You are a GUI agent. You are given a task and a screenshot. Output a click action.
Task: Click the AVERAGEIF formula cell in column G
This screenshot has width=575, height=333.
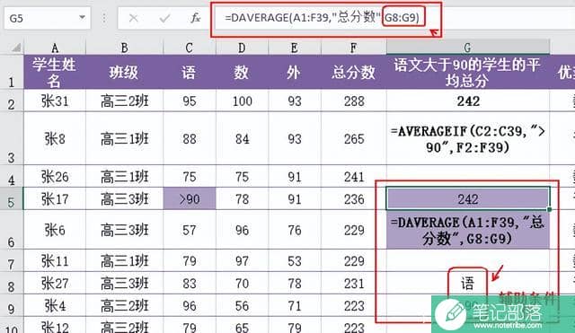[468, 139]
